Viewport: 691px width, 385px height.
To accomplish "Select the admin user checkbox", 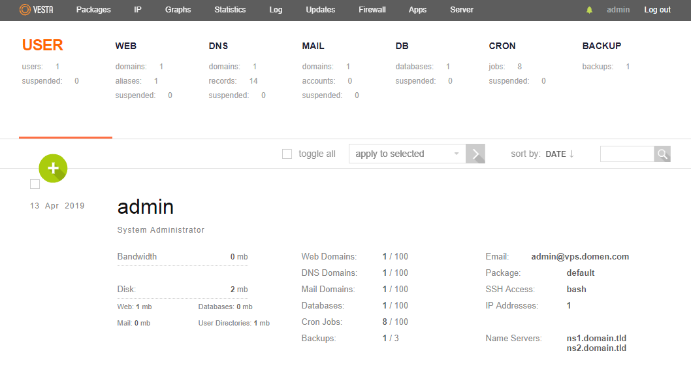I will (x=35, y=184).
